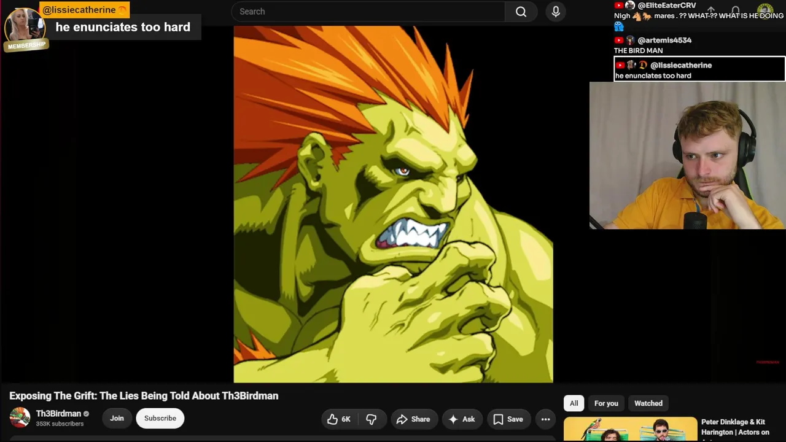786x442 pixels.
Task: Open the three-dot more actions menu
Action: tap(545, 419)
